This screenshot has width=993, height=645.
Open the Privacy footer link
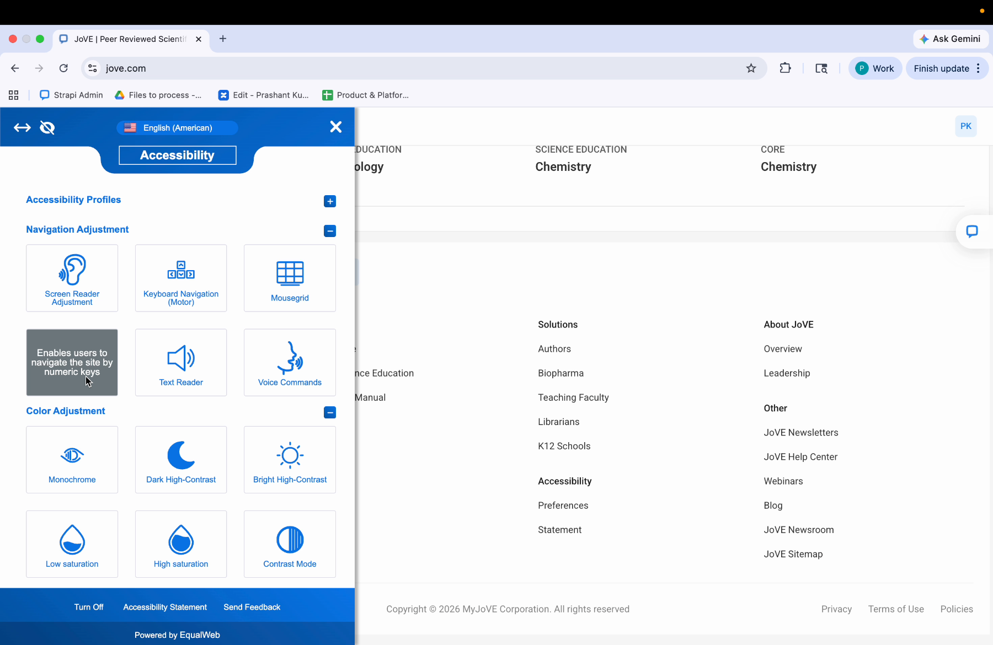point(836,609)
